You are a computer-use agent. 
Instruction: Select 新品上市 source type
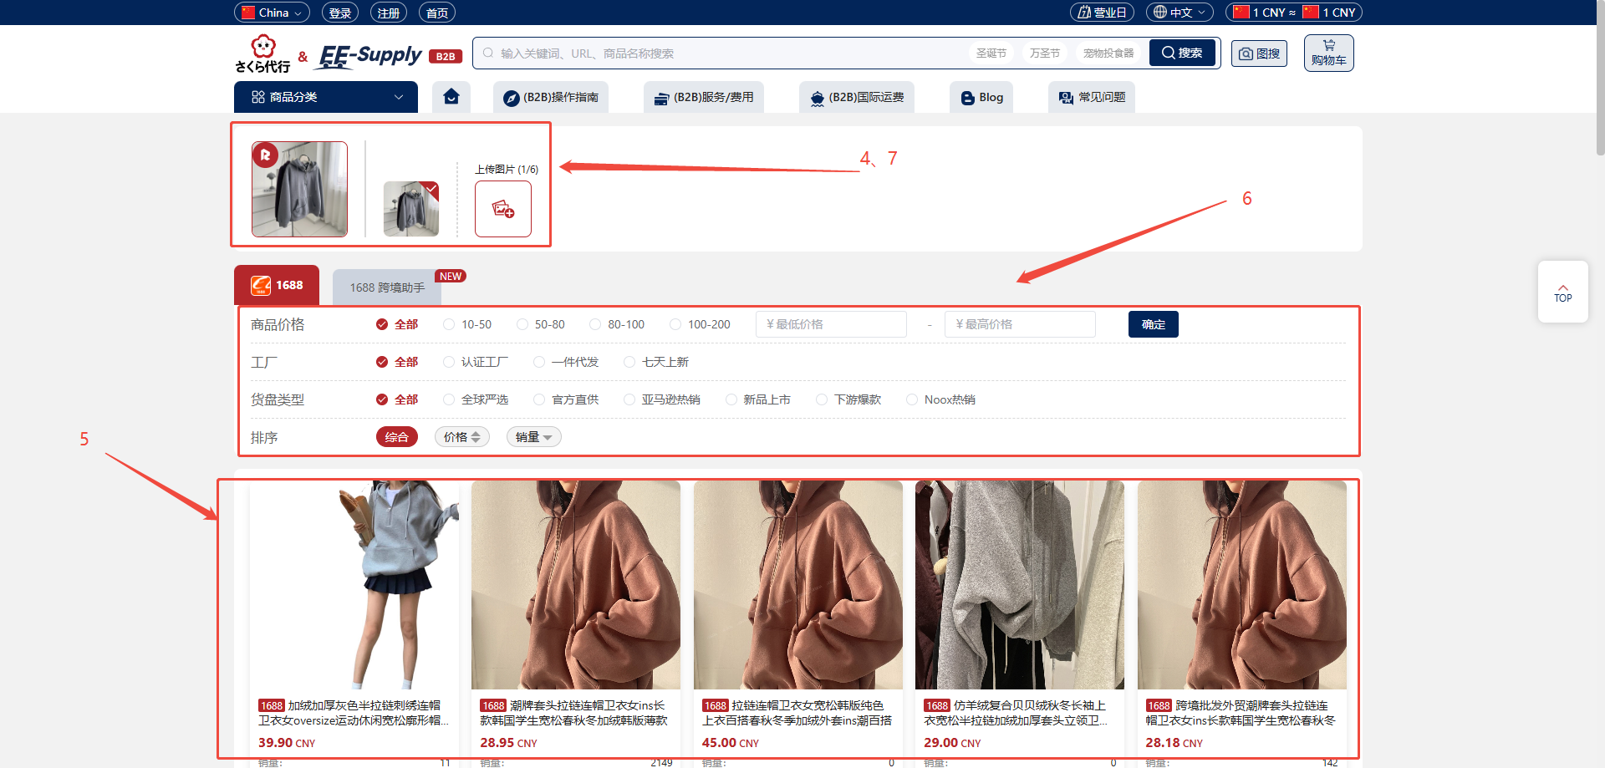tap(758, 399)
